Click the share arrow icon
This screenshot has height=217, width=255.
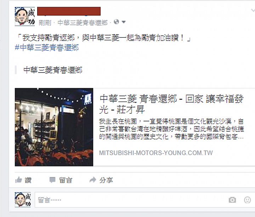[93, 180]
